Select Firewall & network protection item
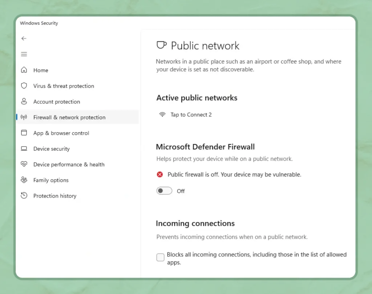Viewport: 372px width, 294px height. pyautogui.click(x=77, y=117)
